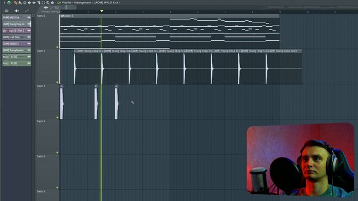
Task: Select the Track 1 header label
Action: pos(41,16)
